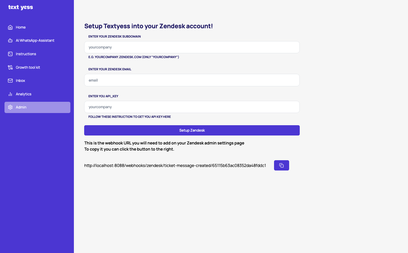Click the Home house icon in sidebar
Viewport: 408px width, 253px height.
[10, 27]
